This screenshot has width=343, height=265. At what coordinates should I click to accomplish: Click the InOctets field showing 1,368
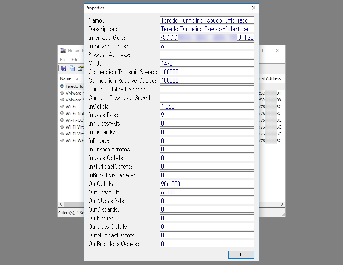(207, 106)
